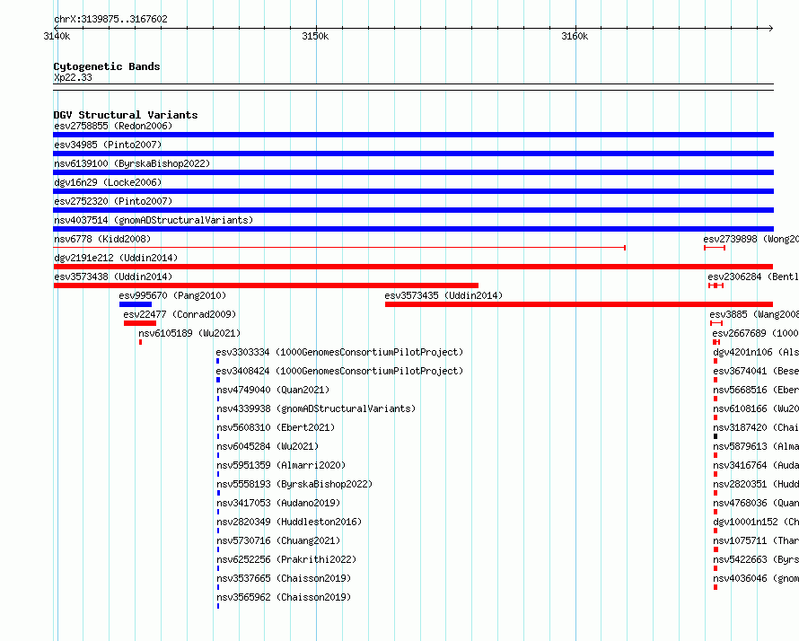Open nsv4749040 (Quan2021) label
The width and height of the screenshot is (799, 641).
coord(273,390)
